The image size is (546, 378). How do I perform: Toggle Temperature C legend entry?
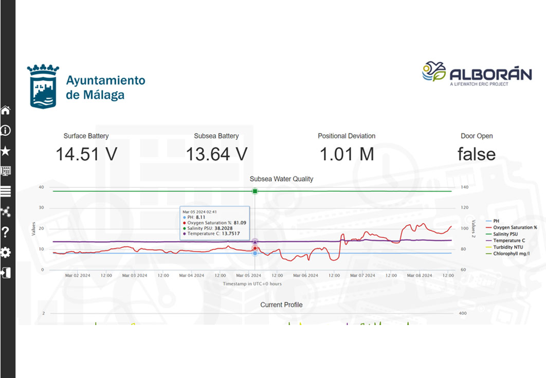pos(508,241)
